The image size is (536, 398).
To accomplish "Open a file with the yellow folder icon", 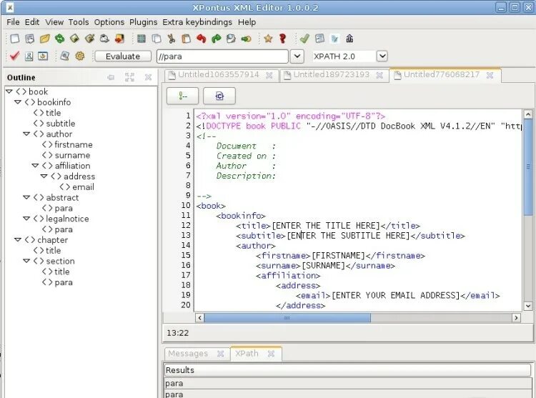I will click(x=45, y=39).
